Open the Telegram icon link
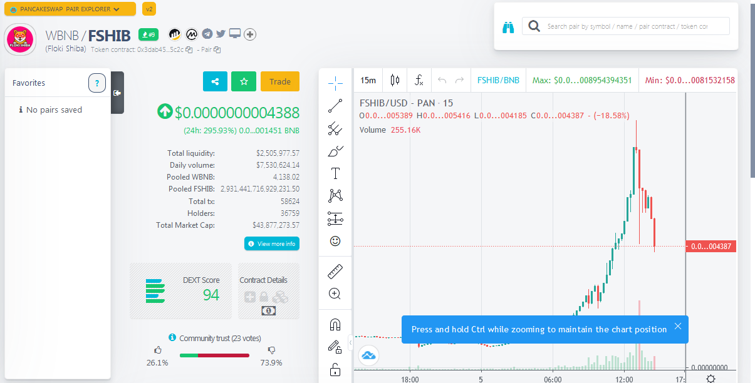This screenshot has height=383, width=755. tap(207, 34)
